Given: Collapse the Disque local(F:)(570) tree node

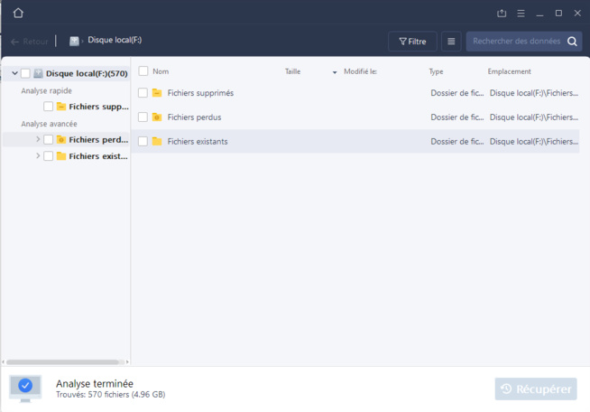Looking at the screenshot, I should (x=15, y=73).
